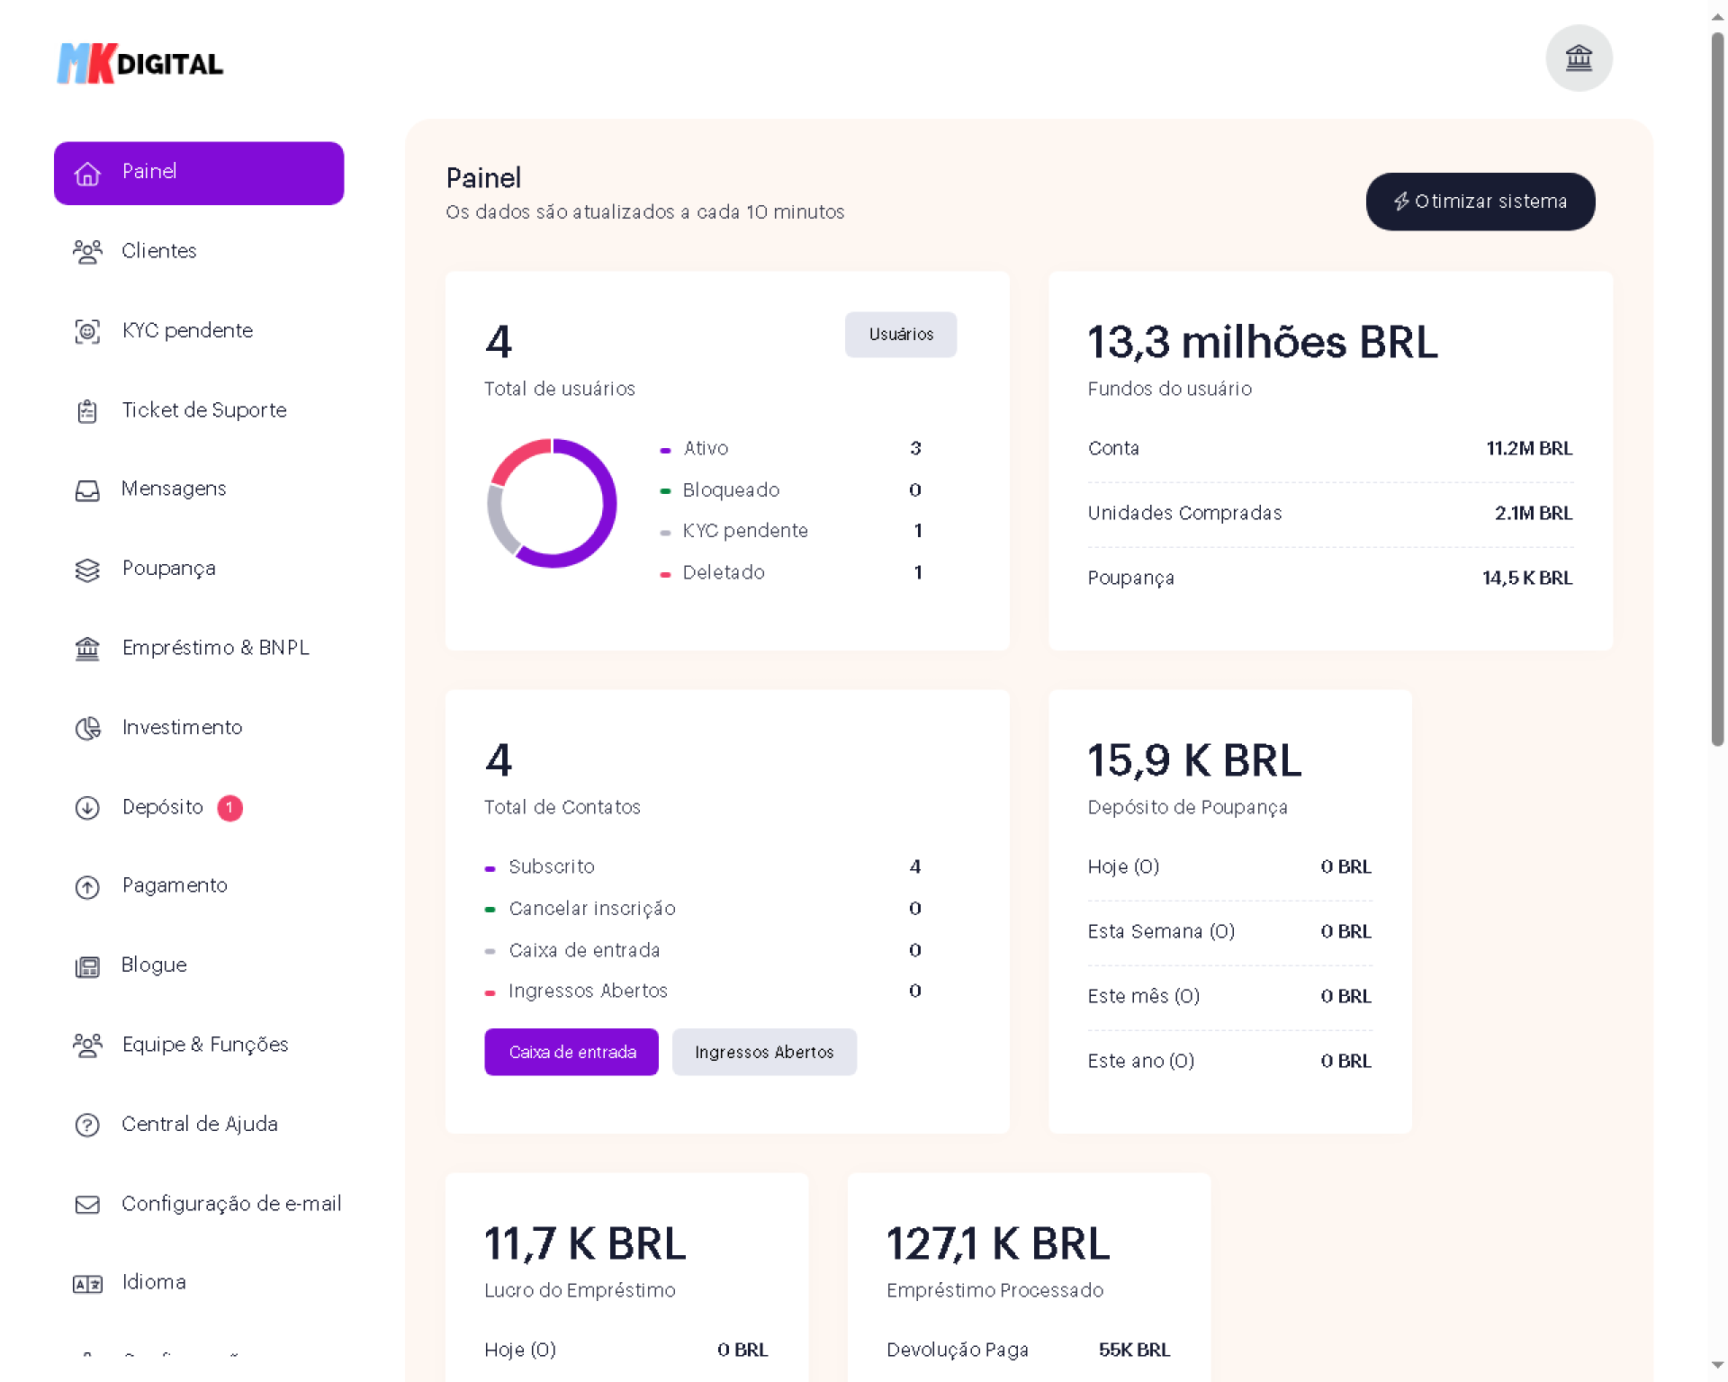The height and width of the screenshot is (1382, 1728).
Task: Click the Blogue newspaper icon
Action: (87, 966)
